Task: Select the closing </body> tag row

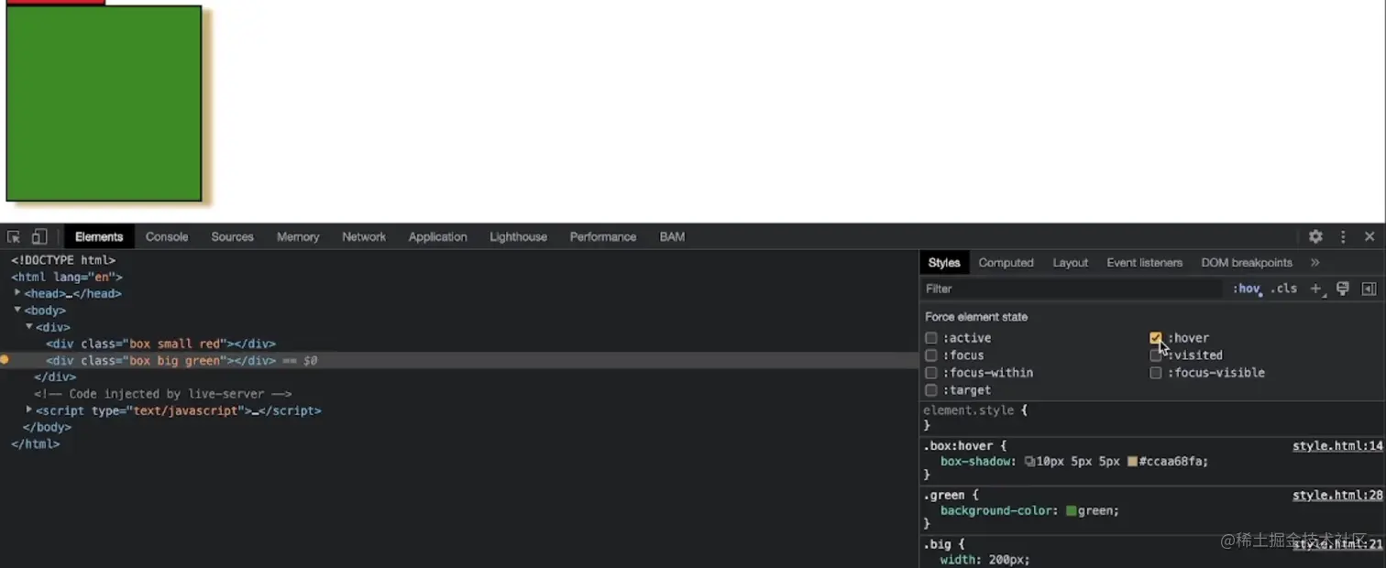Action: [x=458, y=427]
